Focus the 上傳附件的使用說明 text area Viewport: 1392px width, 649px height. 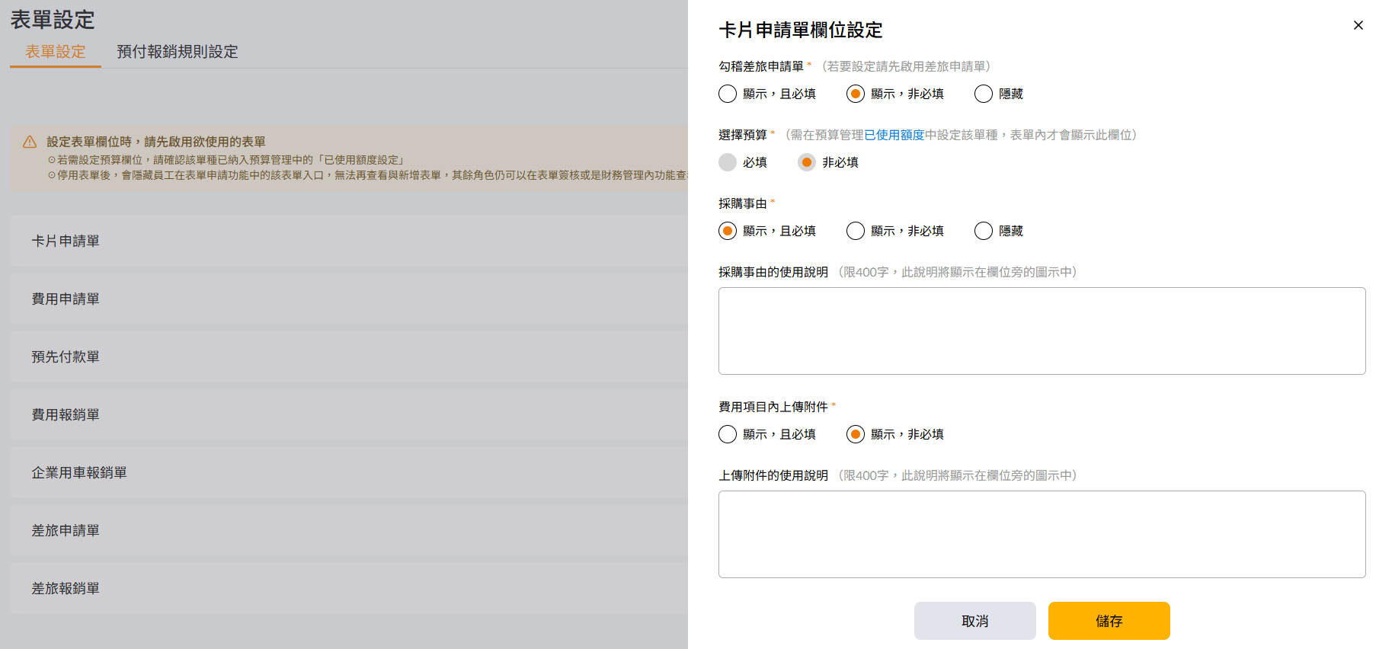coord(1042,534)
